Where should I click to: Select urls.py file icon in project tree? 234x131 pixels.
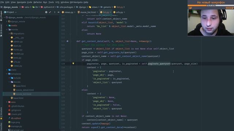[12, 61]
